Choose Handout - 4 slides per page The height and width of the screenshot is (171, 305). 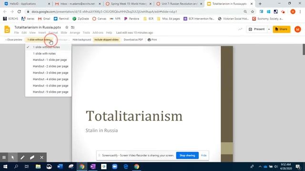[x=48, y=79]
